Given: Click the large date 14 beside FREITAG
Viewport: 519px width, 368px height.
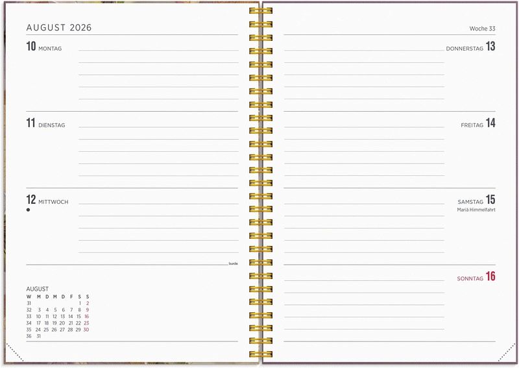Looking at the screenshot, I should 490,123.
